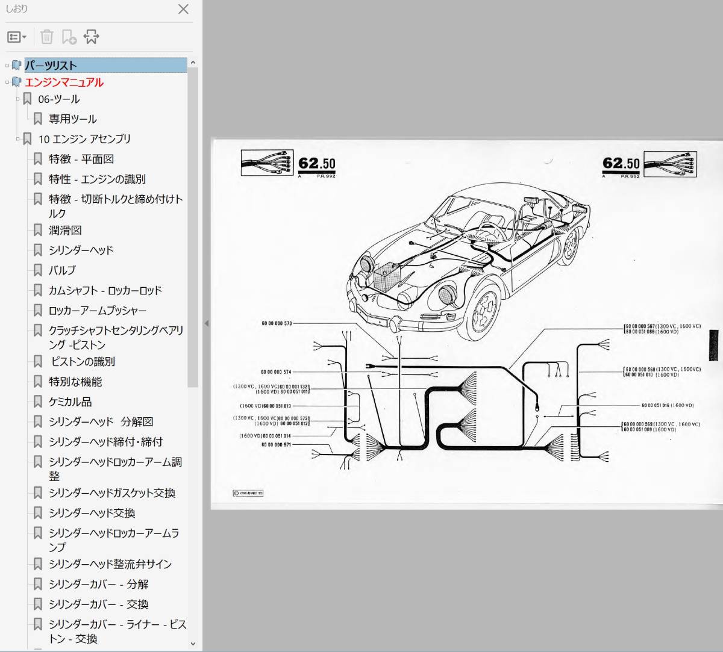Viewport: 723px width, 652px height.
Task: Collapse the 06-ツール bookmark branch
Action: click(18, 99)
